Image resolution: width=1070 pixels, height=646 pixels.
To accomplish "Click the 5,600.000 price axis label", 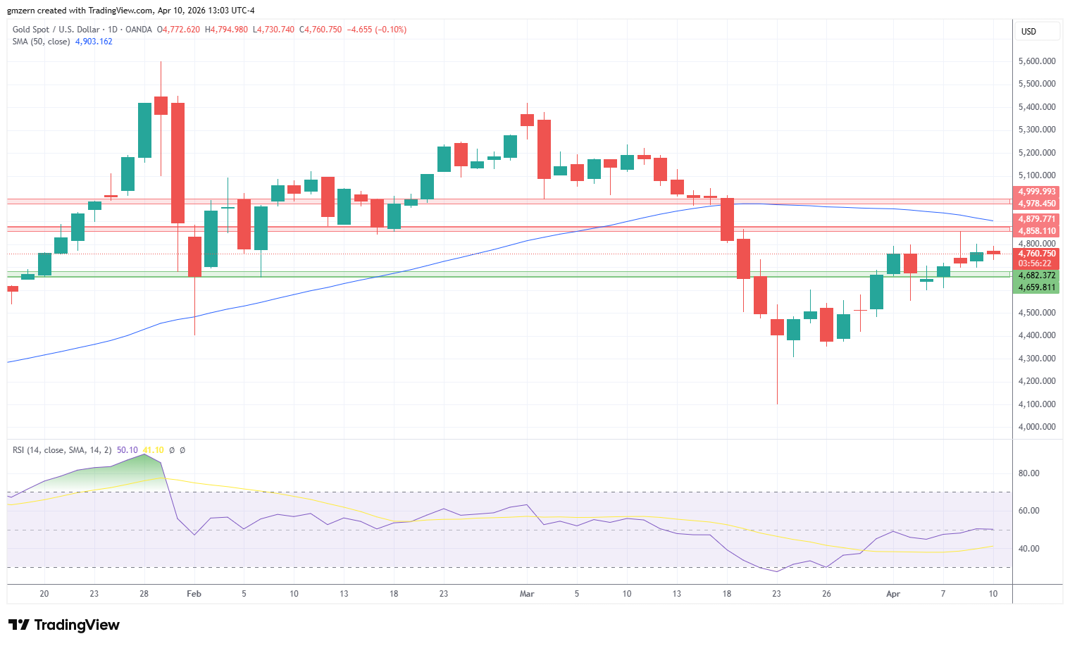I will tap(1037, 61).
